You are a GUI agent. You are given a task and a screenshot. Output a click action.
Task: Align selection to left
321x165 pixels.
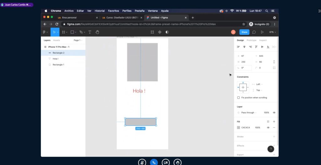point(238,47)
